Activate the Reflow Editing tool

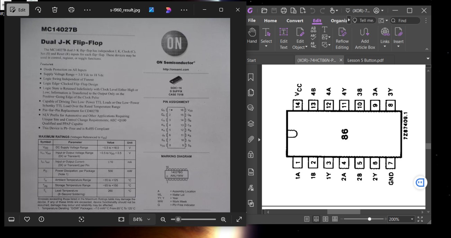tap(342, 38)
